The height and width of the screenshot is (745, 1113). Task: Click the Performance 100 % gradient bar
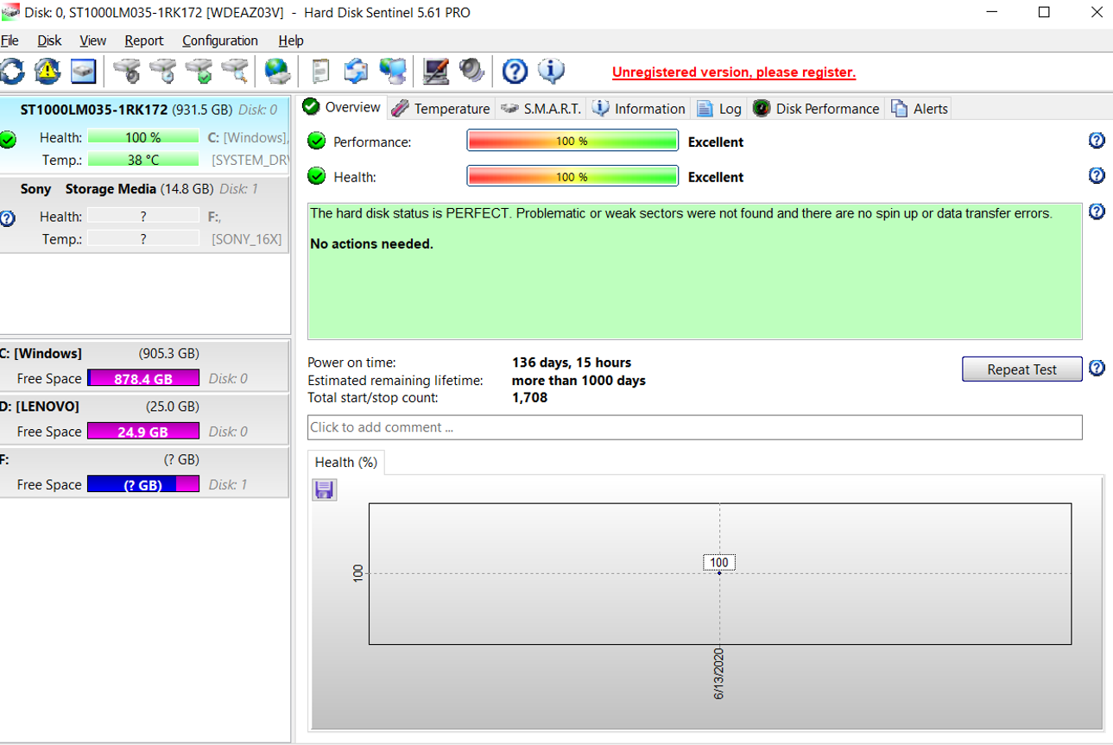point(572,141)
